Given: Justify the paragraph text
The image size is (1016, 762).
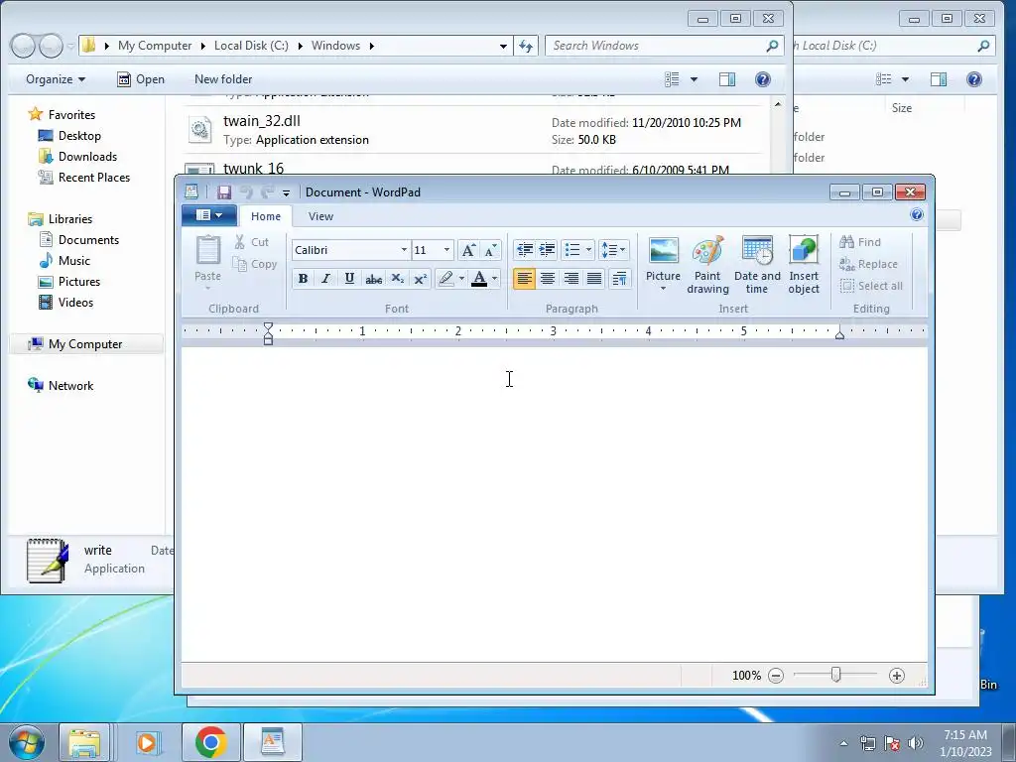Looking at the screenshot, I should pyautogui.click(x=594, y=279).
